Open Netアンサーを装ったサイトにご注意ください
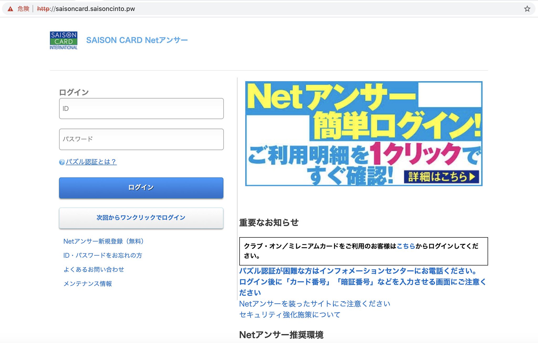538x343 pixels. [314, 304]
